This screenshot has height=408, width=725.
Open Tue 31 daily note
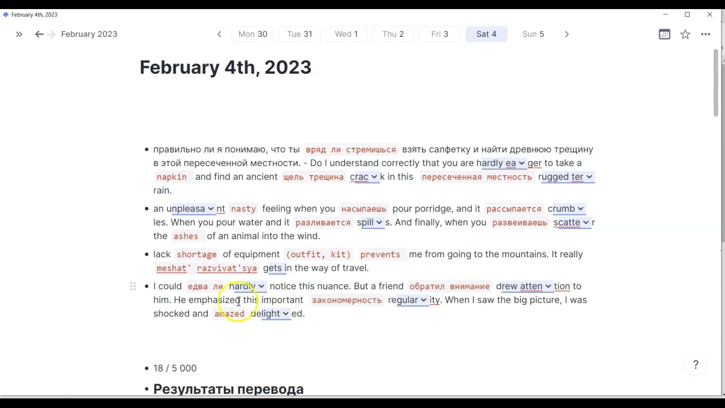point(300,34)
